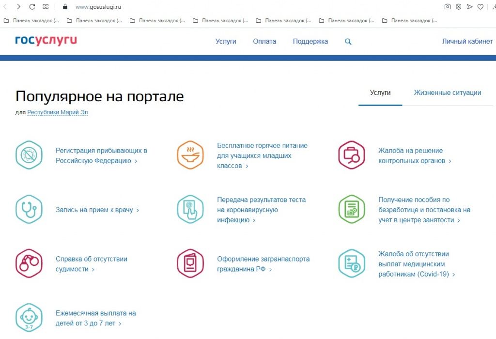496x339 pixels.
Task: Select the Услуги tab above the service list
Action: [x=380, y=92]
